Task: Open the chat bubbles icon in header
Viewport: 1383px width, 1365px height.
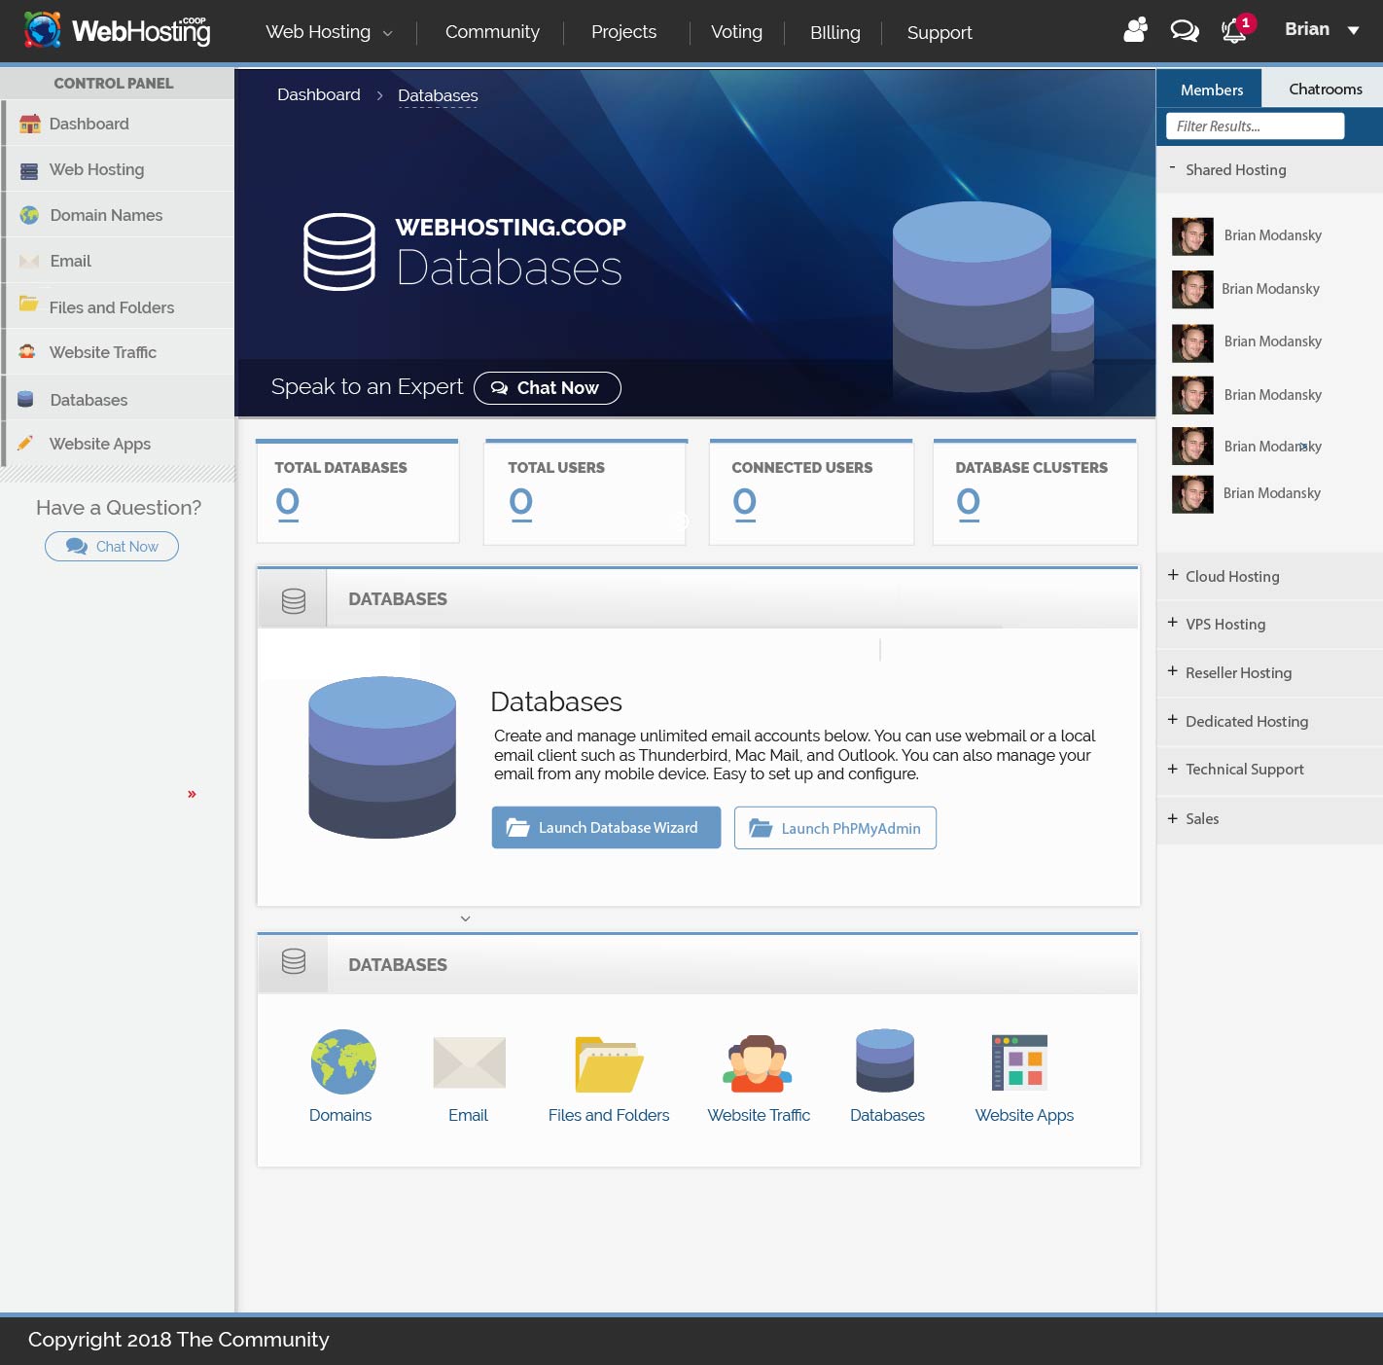Action: [1184, 31]
